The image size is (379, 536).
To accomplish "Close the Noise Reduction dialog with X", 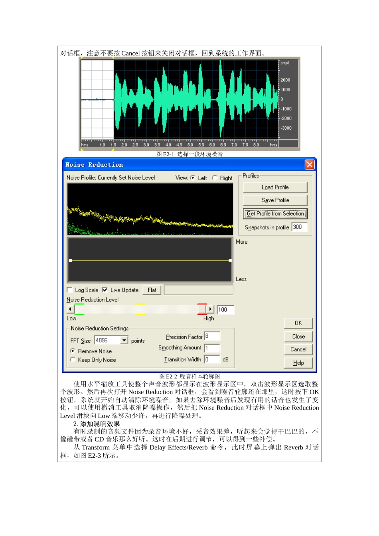I will [310, 164].
